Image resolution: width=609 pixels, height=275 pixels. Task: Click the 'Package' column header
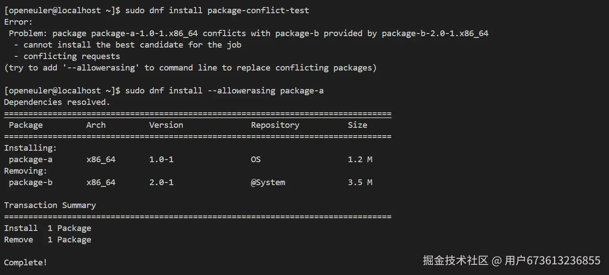[x=26, y=125]
